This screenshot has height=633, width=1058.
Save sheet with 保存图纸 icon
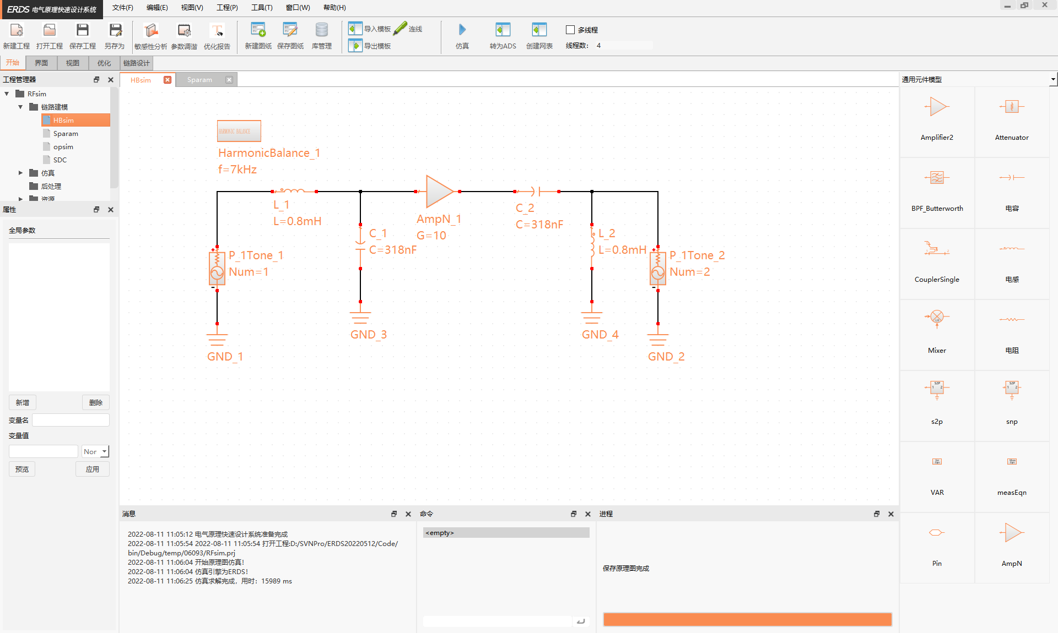click(x=290, y=30)
